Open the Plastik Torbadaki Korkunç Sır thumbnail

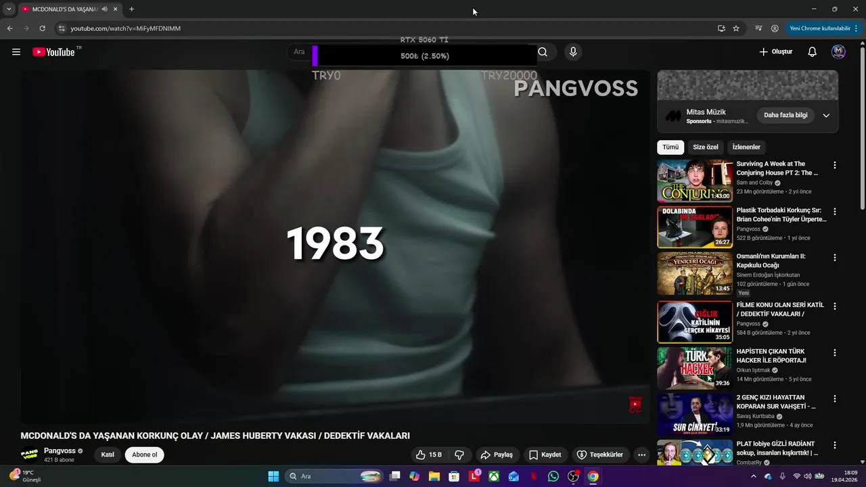point(695,227)
